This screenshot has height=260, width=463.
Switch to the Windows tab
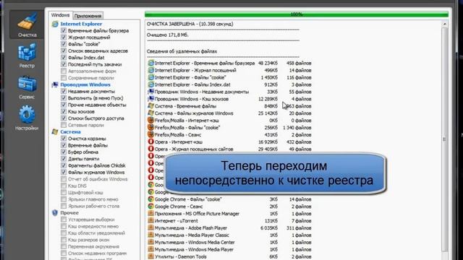pyautogui.click(x=60, y=15)
